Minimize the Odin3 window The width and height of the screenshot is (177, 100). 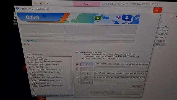click(140, 10)
